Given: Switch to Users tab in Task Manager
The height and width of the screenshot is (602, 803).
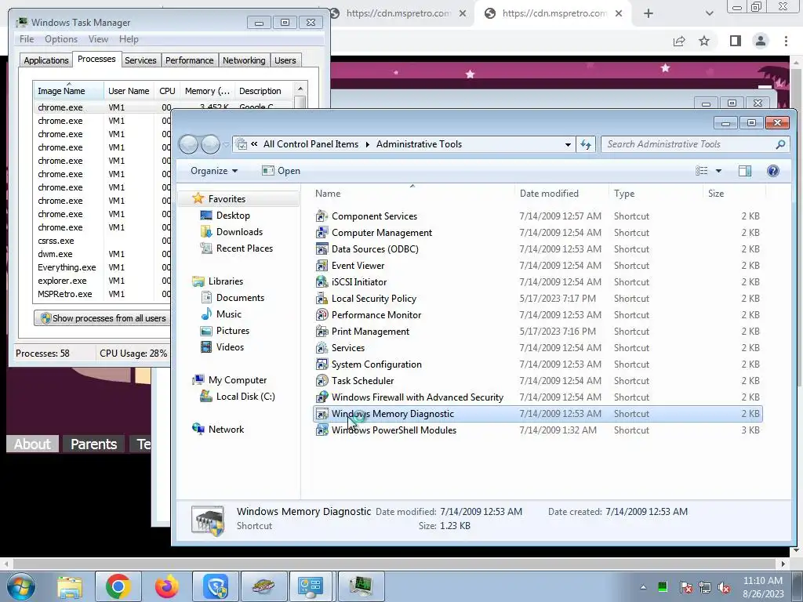Looking at the screenshot, I should (285, 60).
